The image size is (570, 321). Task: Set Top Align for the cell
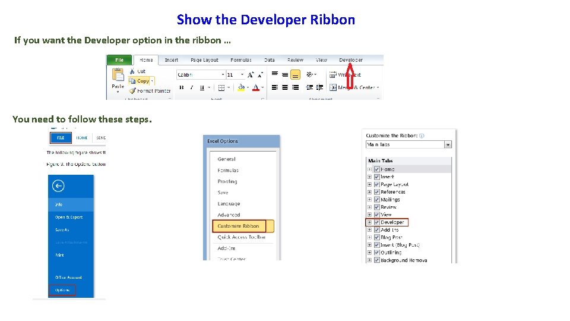(275, 74)
